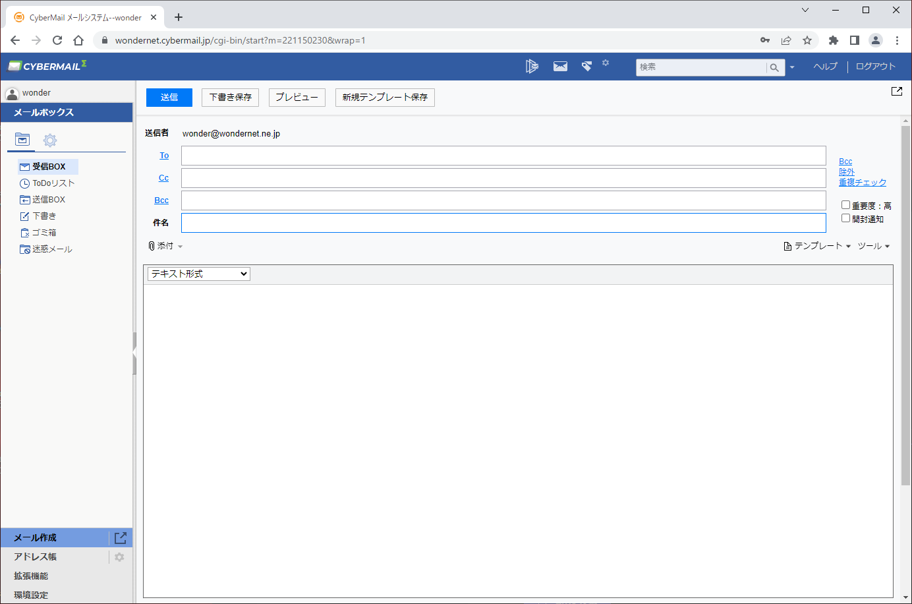Click the tag icon in header
The width and height of the screenshot is (912, 604).
click(586, 66)
